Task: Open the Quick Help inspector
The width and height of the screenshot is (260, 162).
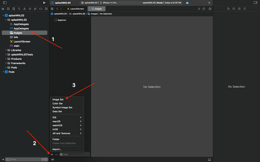Action: point(239,9)
